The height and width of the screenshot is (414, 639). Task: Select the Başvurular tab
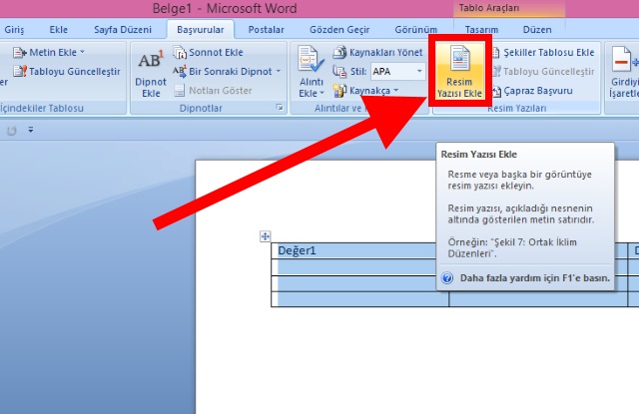(201, 30)
